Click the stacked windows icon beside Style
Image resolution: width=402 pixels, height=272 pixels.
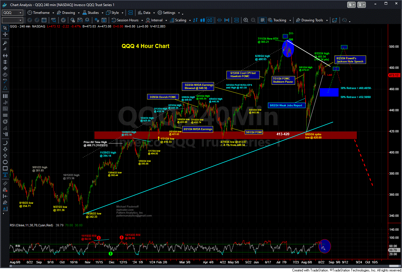click(130, 13)
